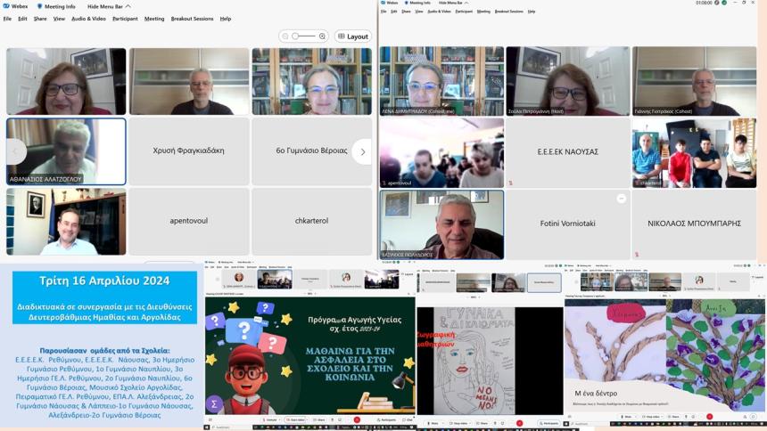
Task: Select ΑΘΑΝΑΣΙΟΣ ΑΛΑΤΖΟΓΛΟΥ video tile
Action: click(x=66, y=151)
